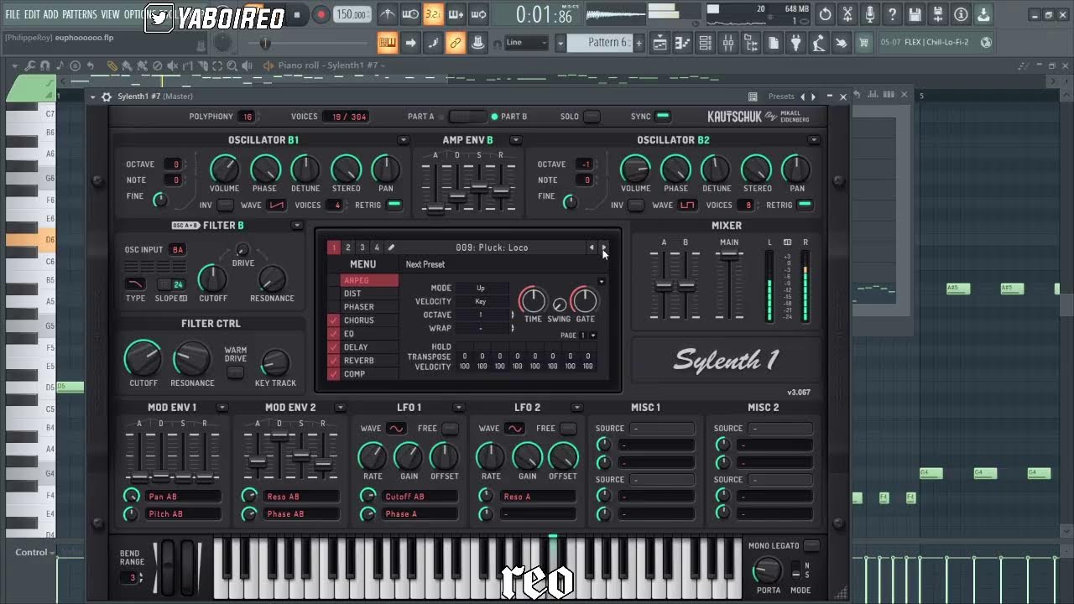The height and width of the screenshot is (604, 1074).
Task: Open the help question mark icon
Action: (x=893, y=14)
